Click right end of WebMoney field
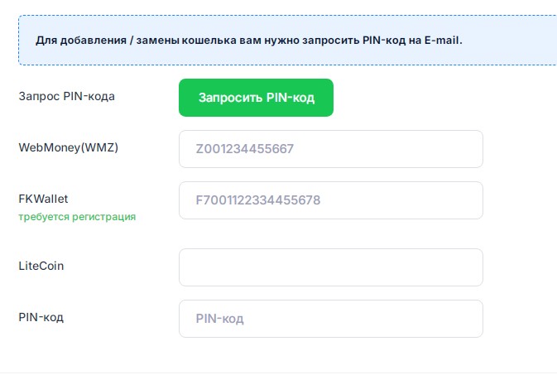557x375 pixels. pos(468,149)
